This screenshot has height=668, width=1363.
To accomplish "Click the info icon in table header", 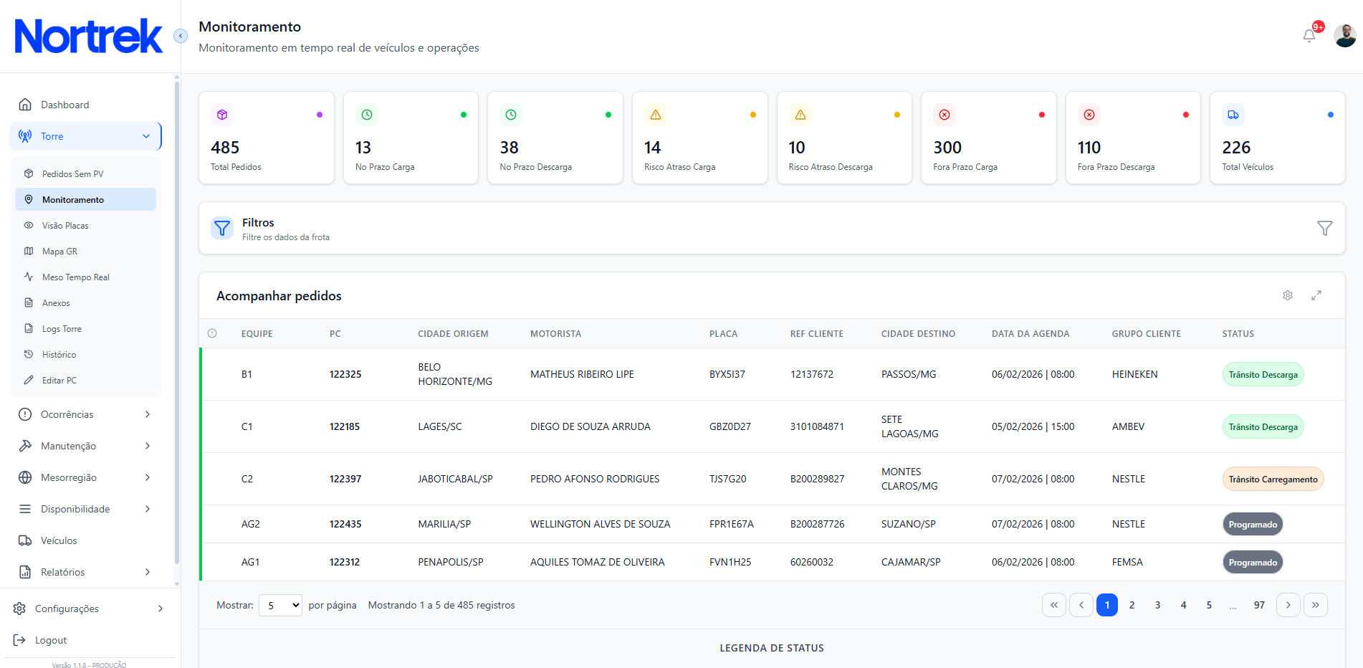I will (212, 333).
